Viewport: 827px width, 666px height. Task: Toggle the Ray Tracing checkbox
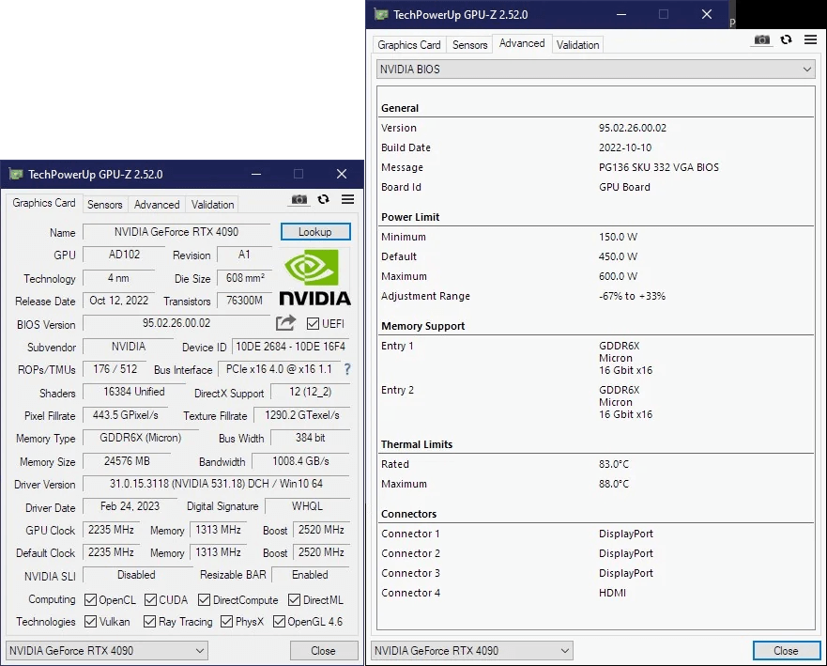click(150, 622)
